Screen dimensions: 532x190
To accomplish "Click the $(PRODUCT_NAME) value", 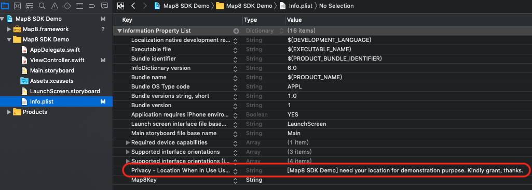I will pos(315,77).
